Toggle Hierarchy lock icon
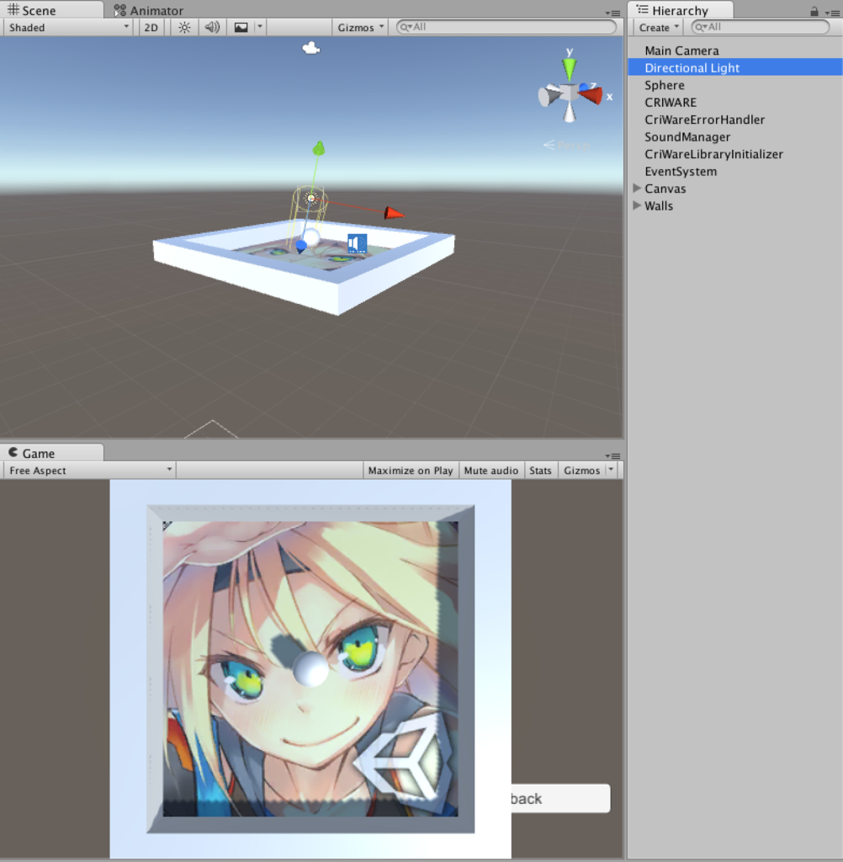 [814, 11]
